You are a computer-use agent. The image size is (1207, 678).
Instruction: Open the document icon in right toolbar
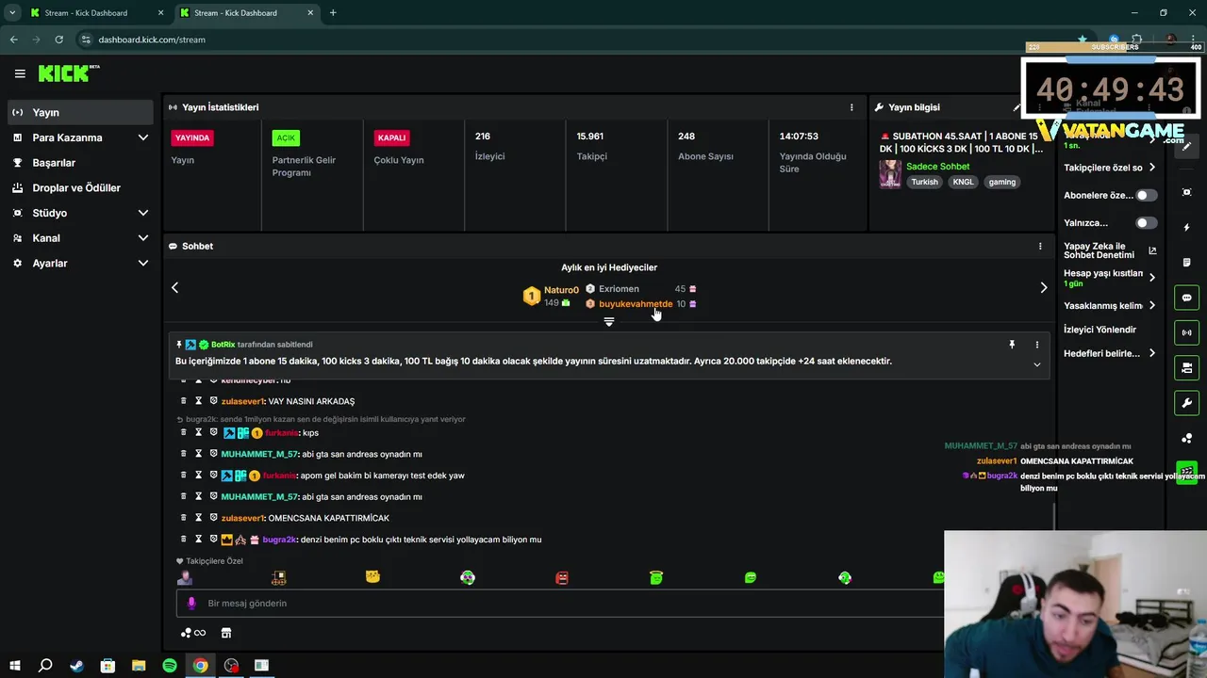pos(1186,263)
